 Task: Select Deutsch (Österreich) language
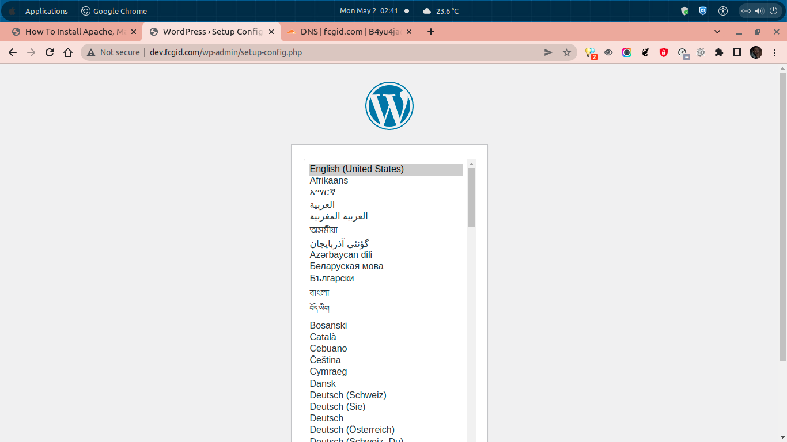[x=386, y=430]
